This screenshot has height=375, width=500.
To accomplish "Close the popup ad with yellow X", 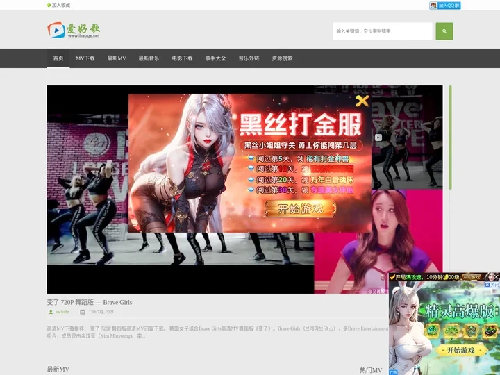I will point(362,101).
